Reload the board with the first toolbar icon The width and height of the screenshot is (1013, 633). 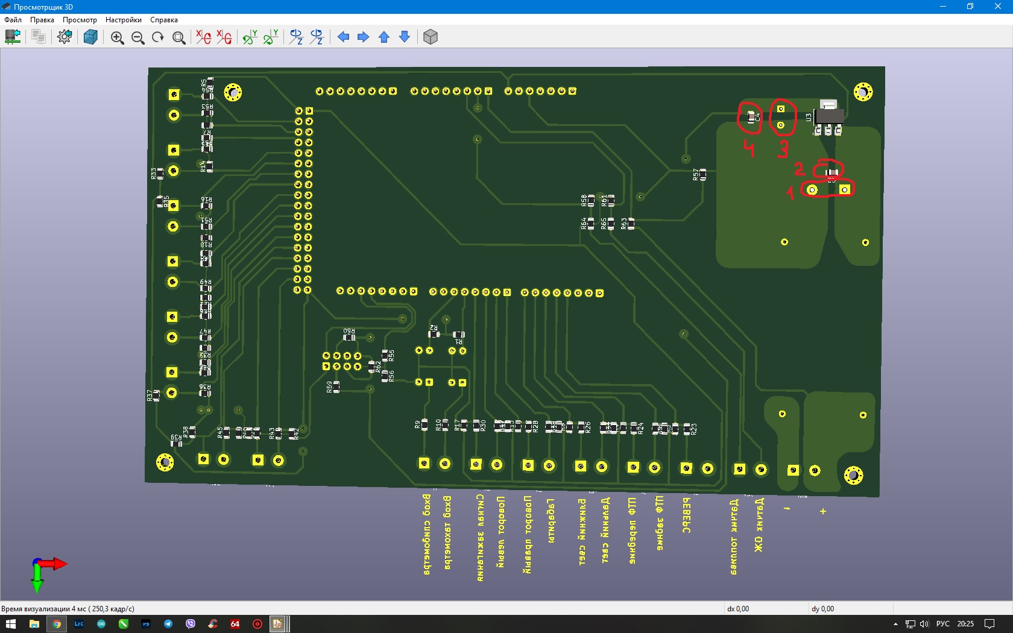tap(13, 37)
